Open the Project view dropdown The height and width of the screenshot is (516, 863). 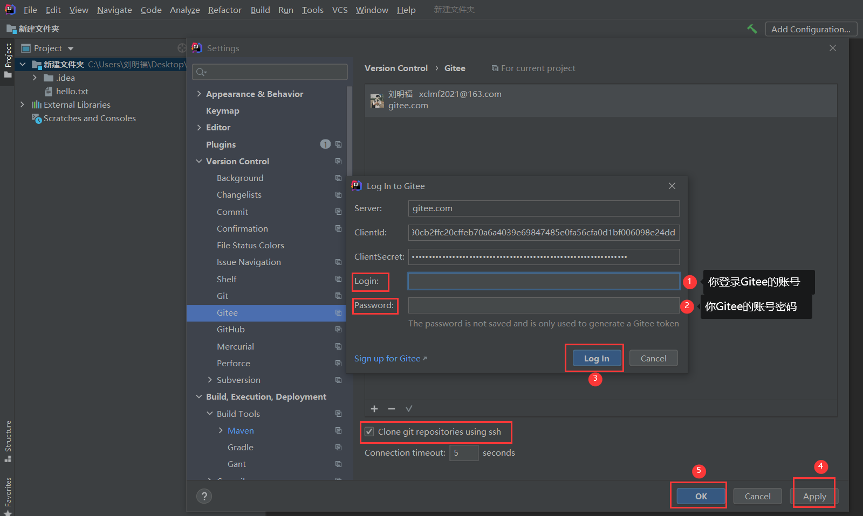(x=71, y=48)
